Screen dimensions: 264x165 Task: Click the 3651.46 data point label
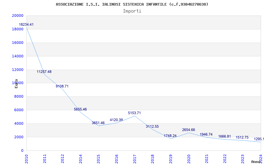(x=98, y=123)
